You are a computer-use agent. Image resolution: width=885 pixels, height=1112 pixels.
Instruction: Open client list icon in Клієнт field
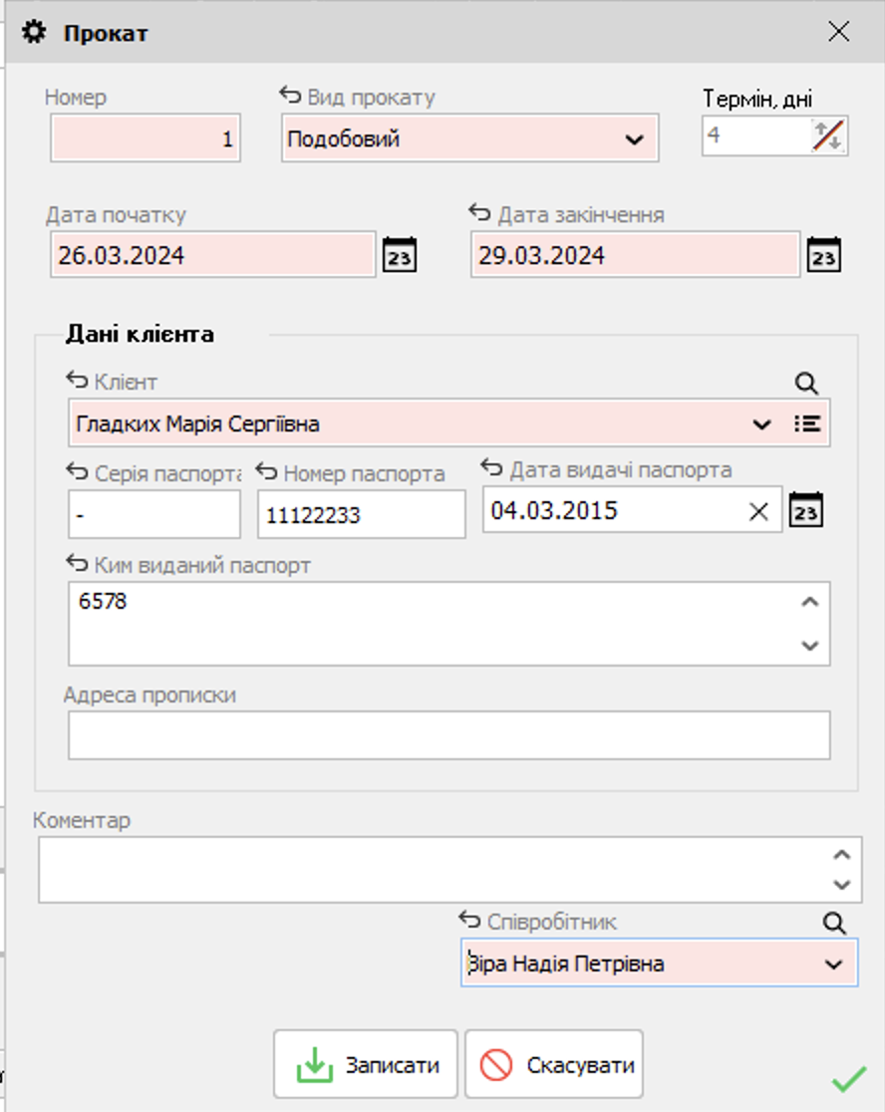pos(807,423)
